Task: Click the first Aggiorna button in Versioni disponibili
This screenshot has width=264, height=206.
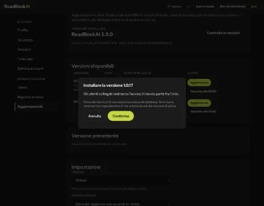Action: (199, 83)
